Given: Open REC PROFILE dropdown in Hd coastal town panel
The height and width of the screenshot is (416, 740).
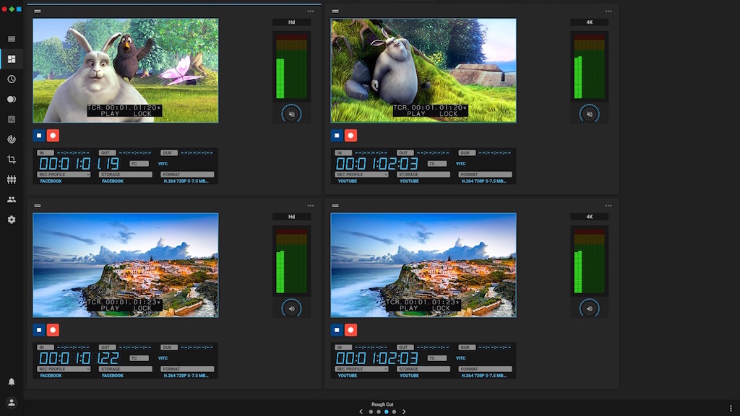Looking at the screenshot, I should [64, 369].
